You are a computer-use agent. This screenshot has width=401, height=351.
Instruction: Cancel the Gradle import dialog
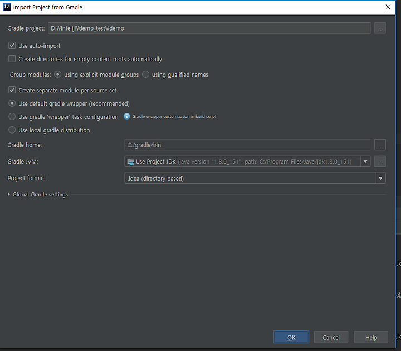(x=331, y=337)
